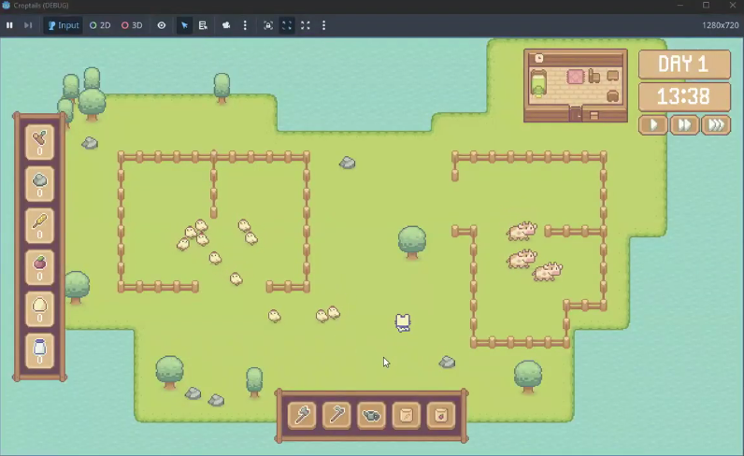Click the bed inside the house
The height and width of the screenshot is (456, 744).
click(538, 83)
